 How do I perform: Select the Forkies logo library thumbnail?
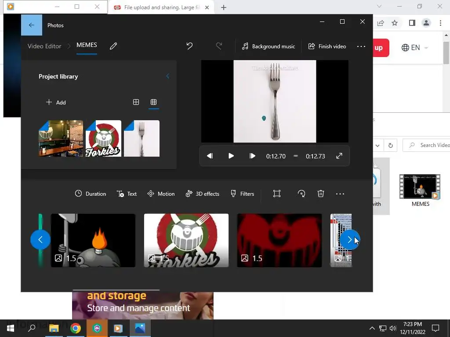[103, 138]
